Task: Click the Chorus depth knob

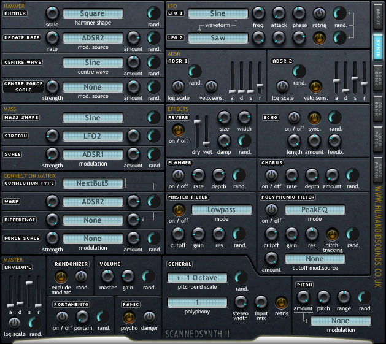Action: (312, 175)
